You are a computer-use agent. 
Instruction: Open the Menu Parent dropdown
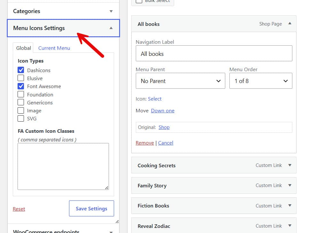181,81
